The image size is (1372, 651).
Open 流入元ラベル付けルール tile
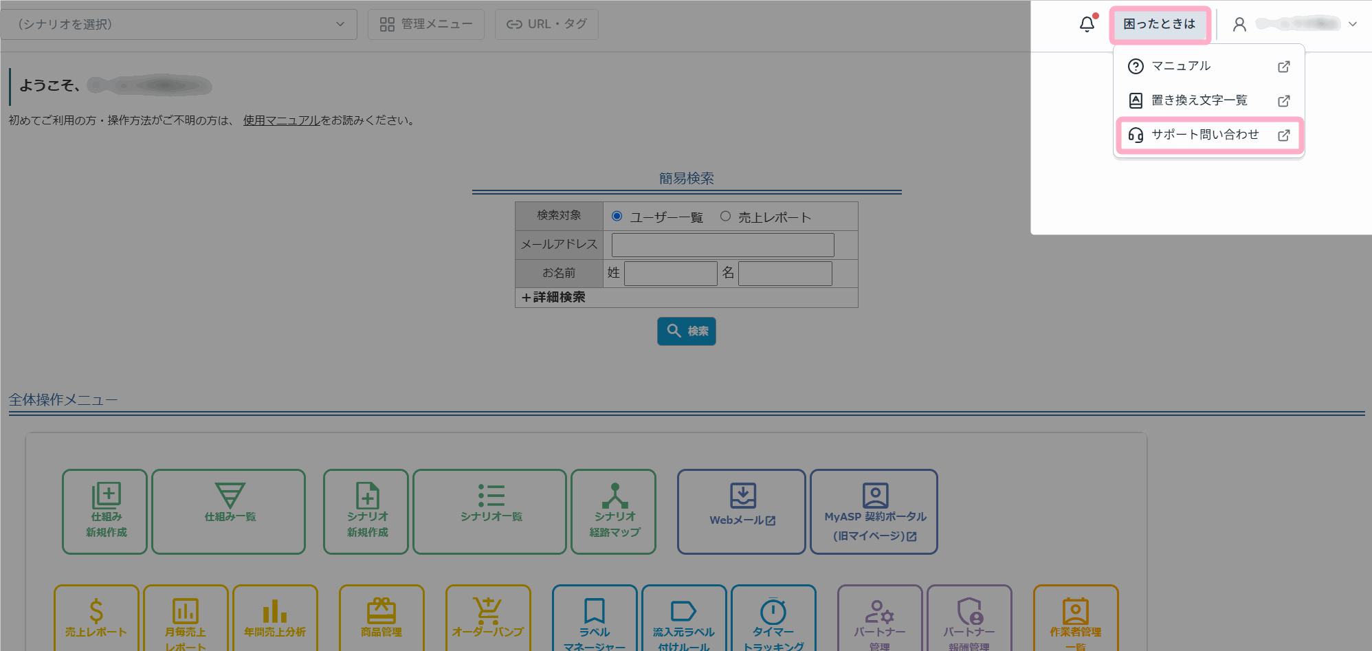click(684, 618)
